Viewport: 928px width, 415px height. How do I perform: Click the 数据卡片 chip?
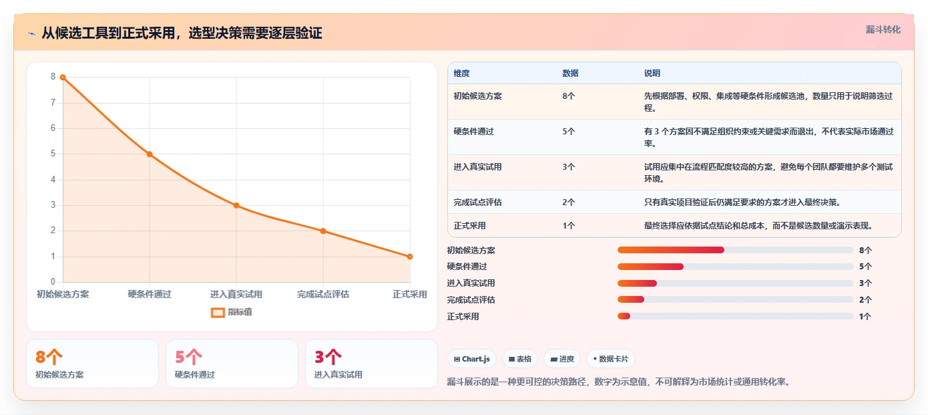pos(611,359)
